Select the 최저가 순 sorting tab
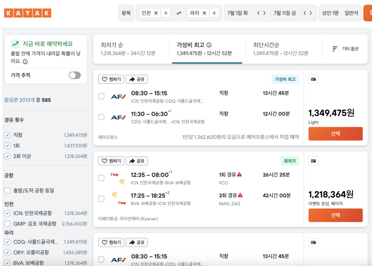The image size is (372, 266). tap(131, 49)
